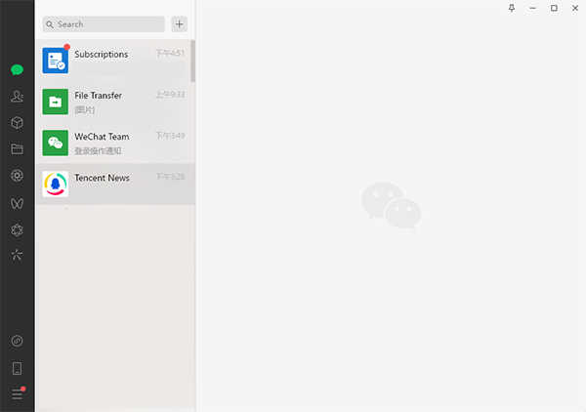
Task: Open the Favorites cube icon
Action: pos(17,122)
